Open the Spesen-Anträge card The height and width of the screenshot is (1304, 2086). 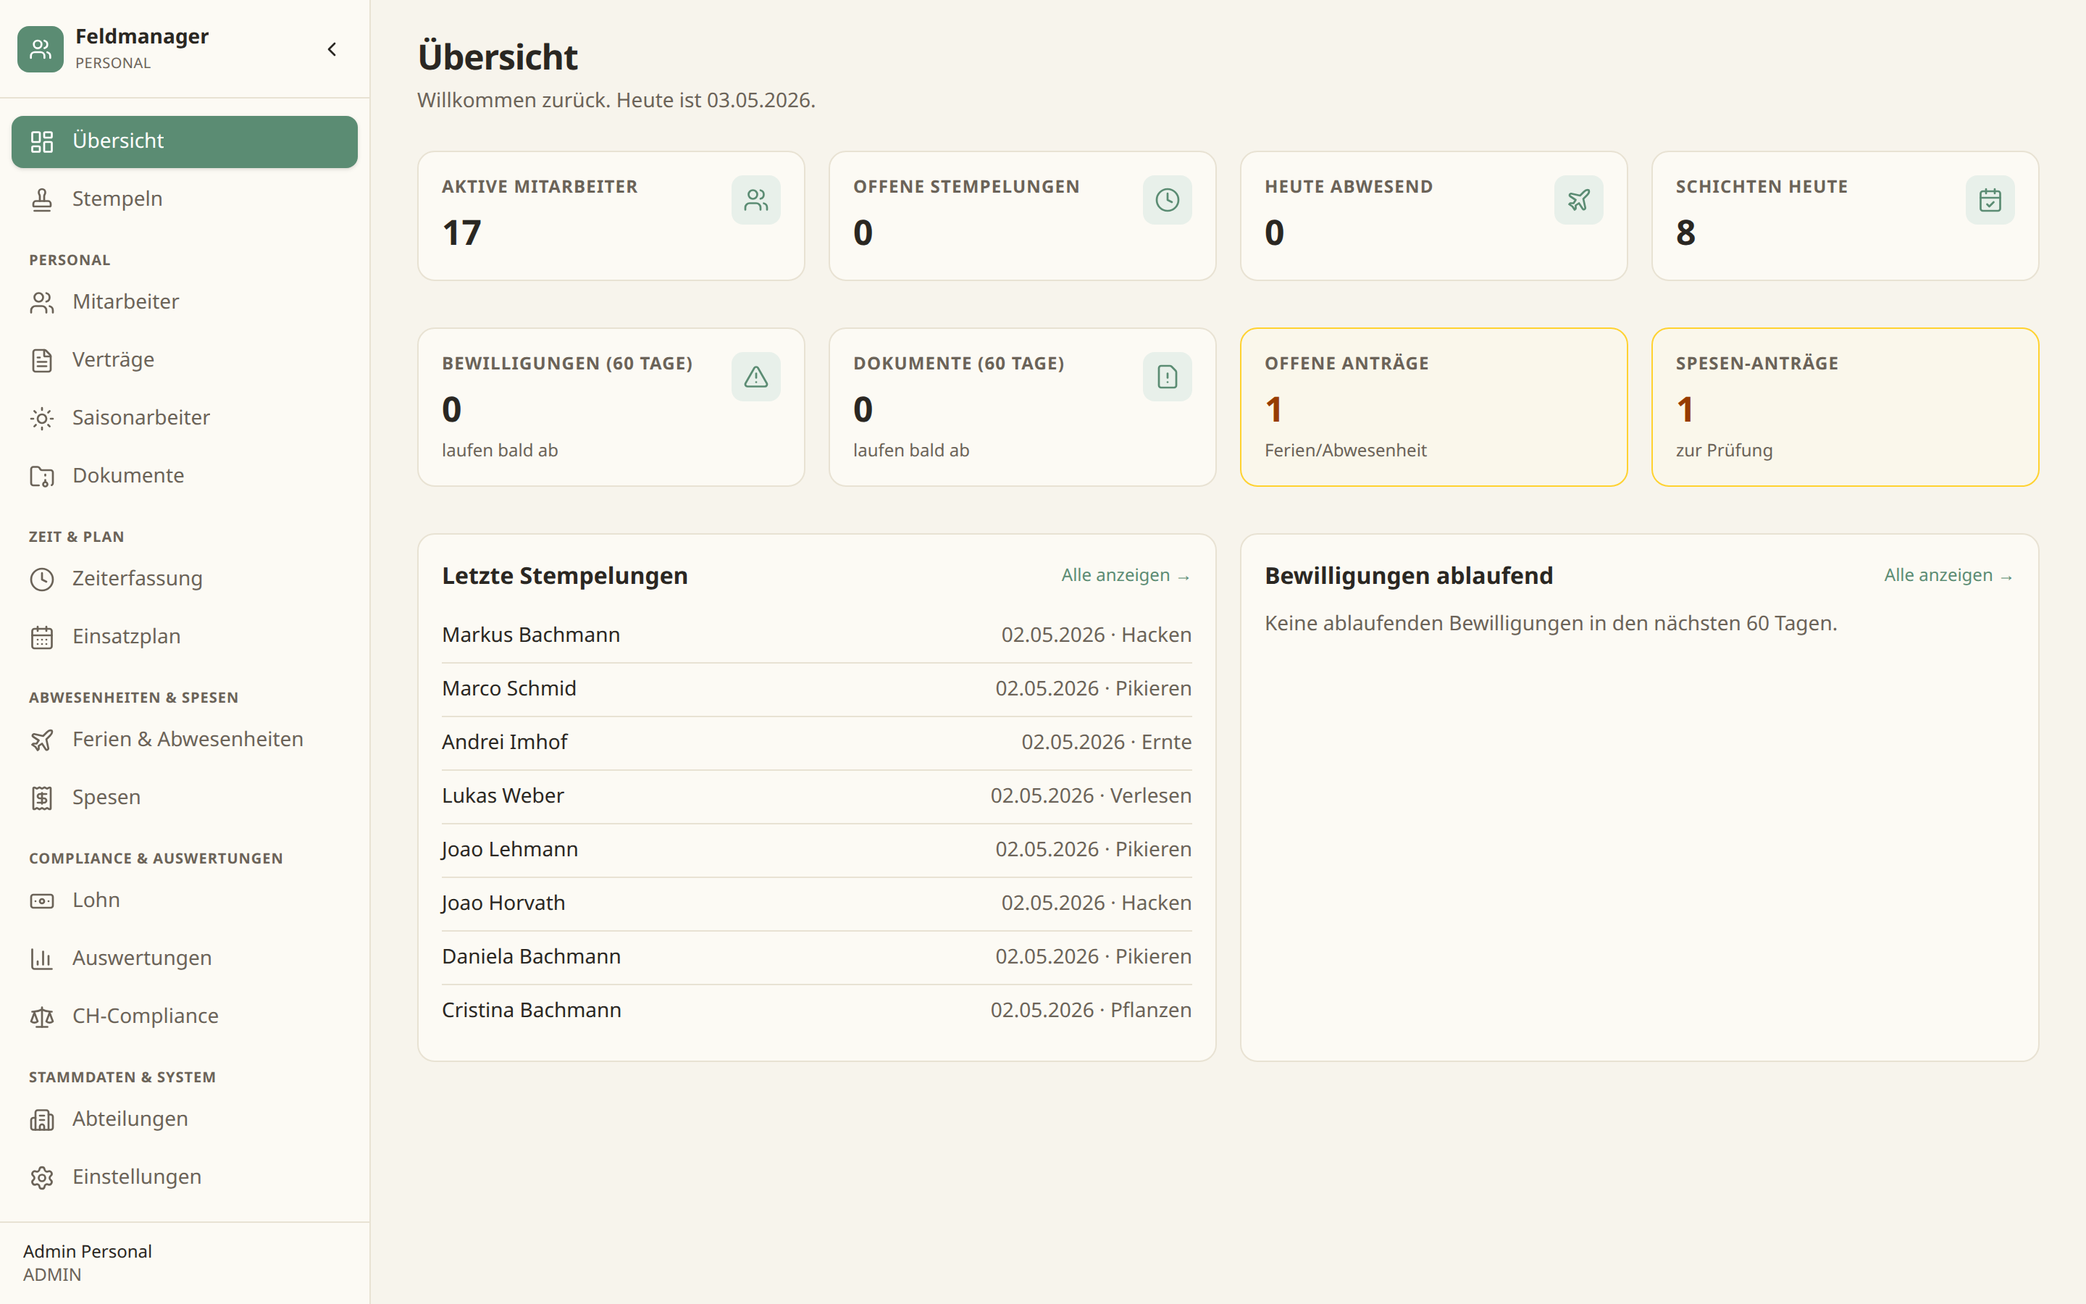pos(1845,407)
